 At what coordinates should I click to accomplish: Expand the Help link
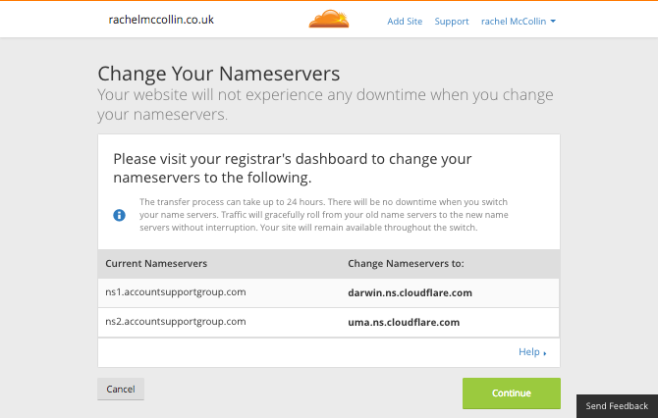pyautogui.click(x=532, y=352)
